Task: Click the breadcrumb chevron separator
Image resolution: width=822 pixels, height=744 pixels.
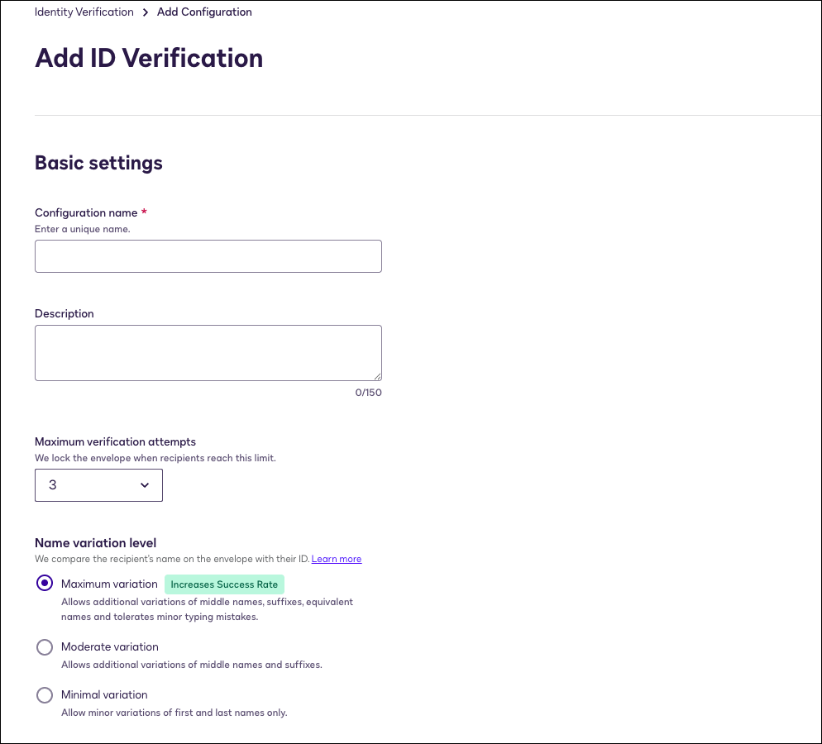Action: pos(146,12)
